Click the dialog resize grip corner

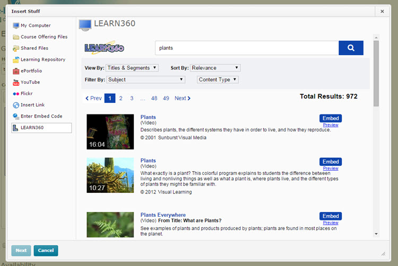point(383,254)
